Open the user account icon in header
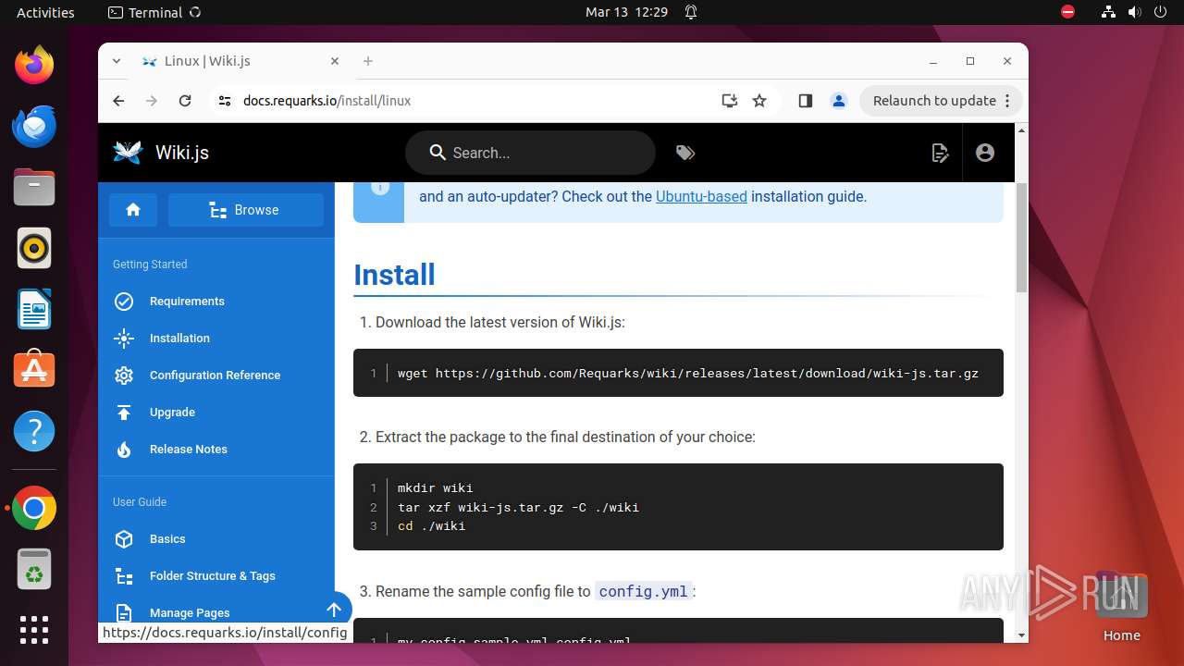 coord(985,153)
